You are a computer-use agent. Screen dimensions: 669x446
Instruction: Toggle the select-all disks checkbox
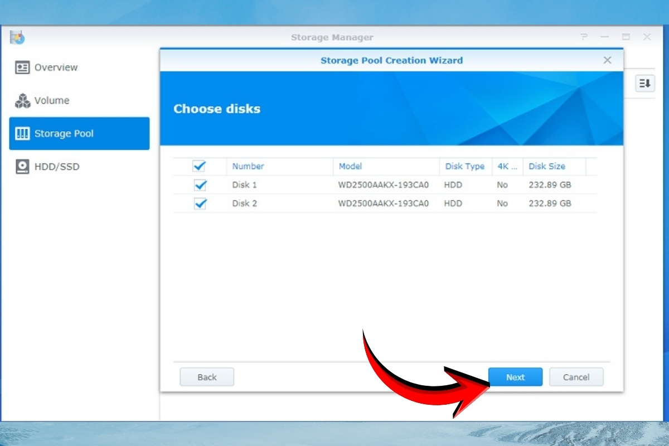click(199, 166)
